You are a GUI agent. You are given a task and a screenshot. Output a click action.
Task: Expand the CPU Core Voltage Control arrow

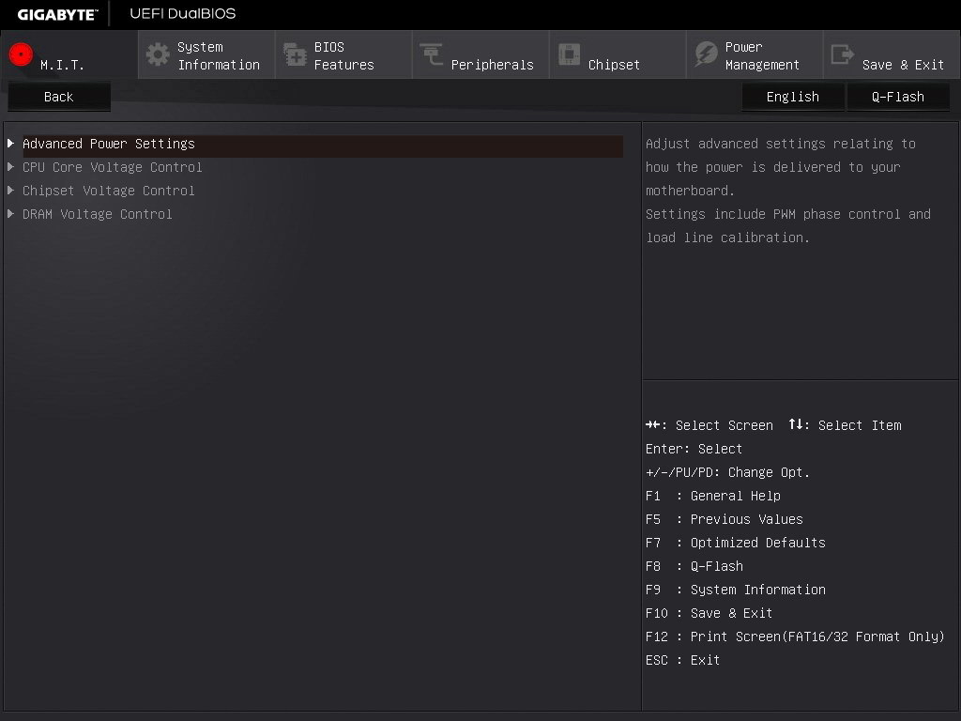(11, 167)
